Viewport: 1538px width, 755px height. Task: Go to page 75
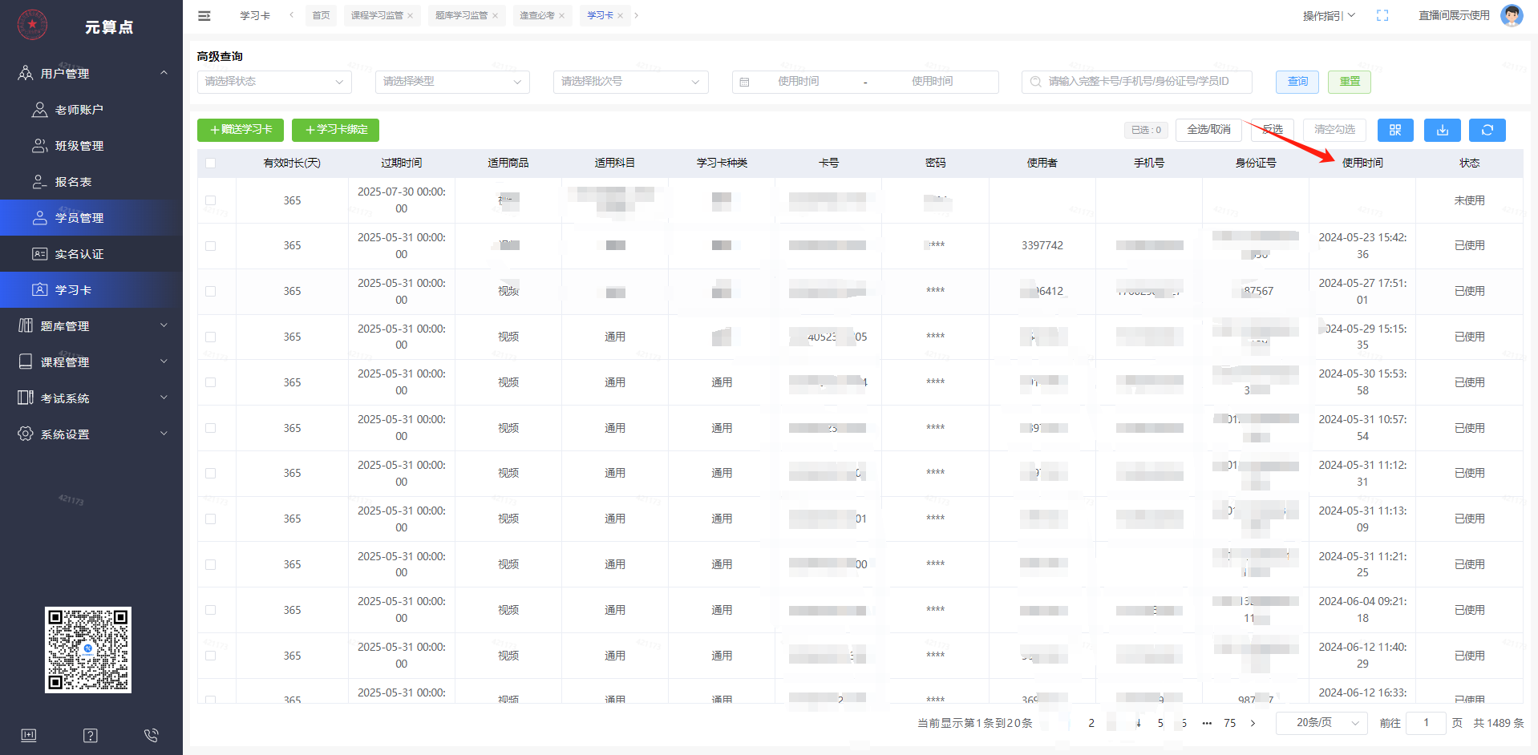(x=1230, y=723)
